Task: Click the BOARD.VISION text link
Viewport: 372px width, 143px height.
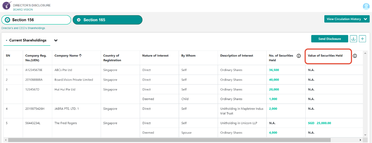Action: [23, 10]
